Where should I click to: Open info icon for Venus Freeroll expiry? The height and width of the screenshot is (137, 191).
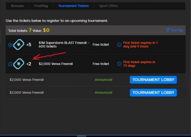point(119,64)
